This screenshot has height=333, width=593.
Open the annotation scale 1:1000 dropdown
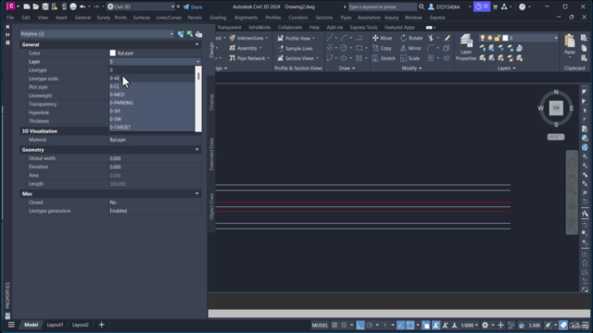(470, 325)
